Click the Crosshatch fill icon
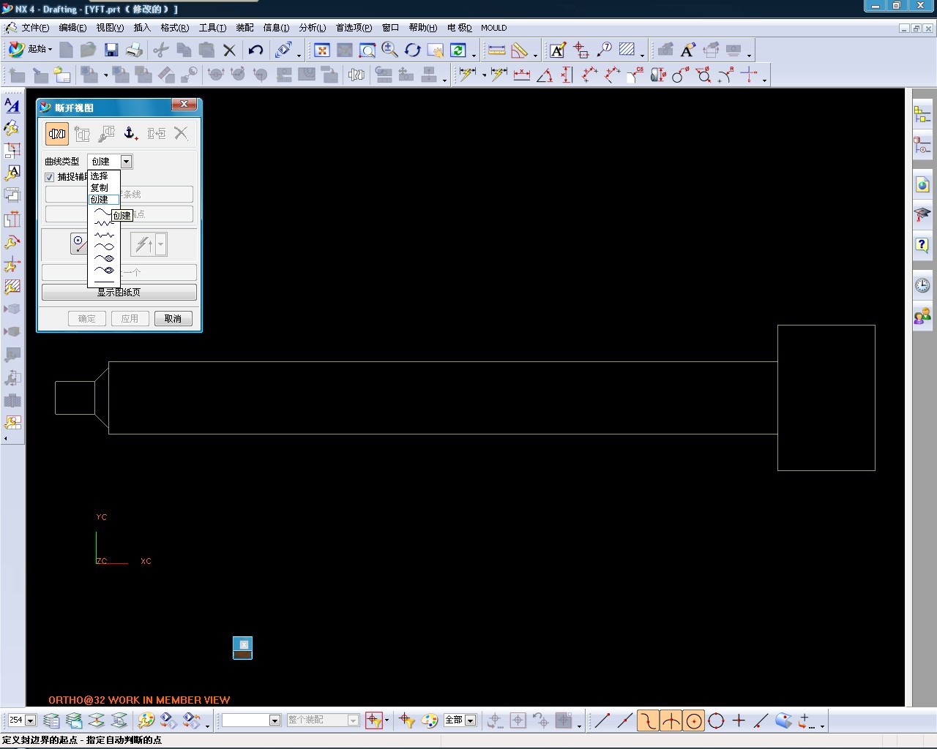The image size is (937, 749). [x=627, y=50]
